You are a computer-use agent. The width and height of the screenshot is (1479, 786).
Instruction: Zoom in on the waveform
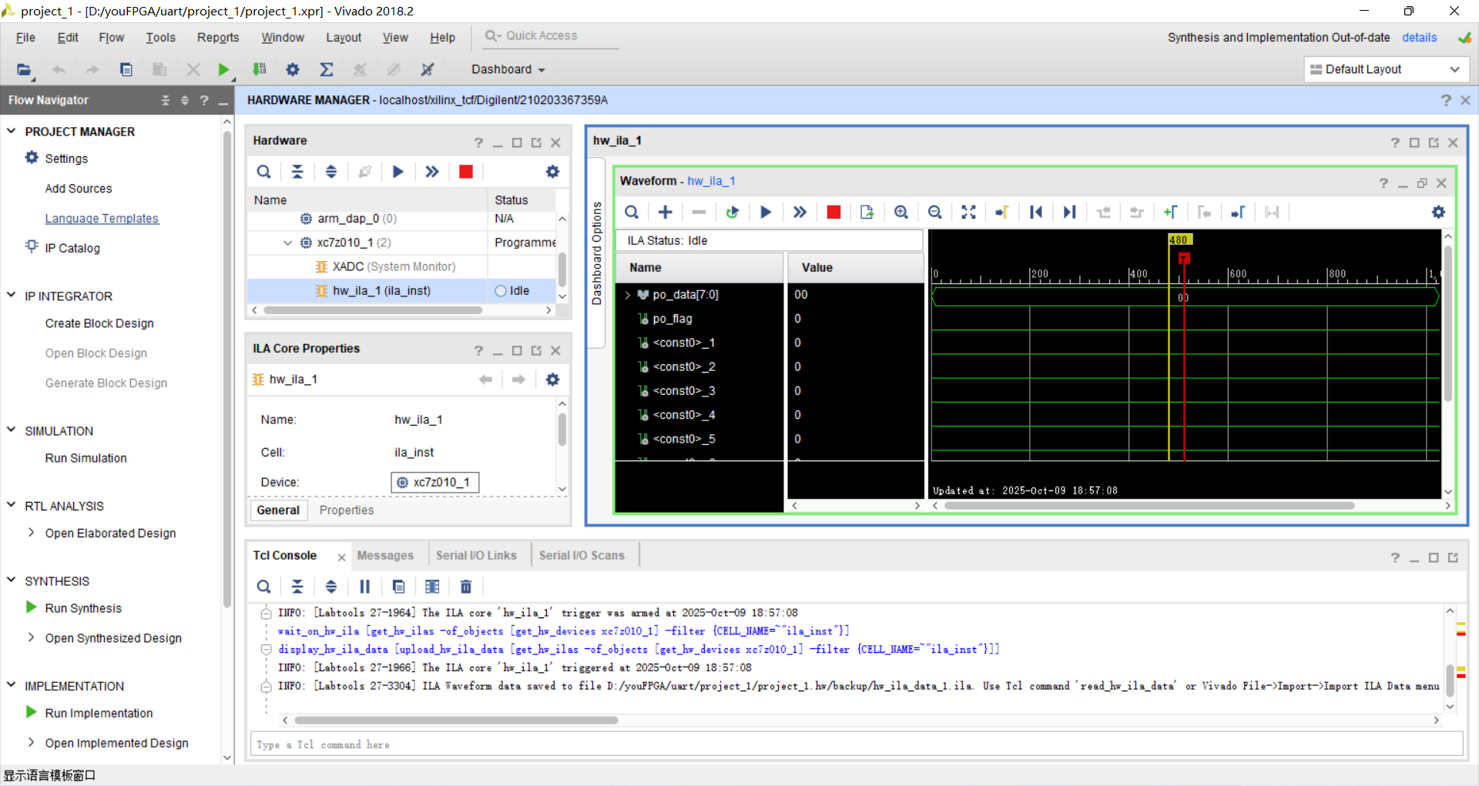(x=900, y=212)
